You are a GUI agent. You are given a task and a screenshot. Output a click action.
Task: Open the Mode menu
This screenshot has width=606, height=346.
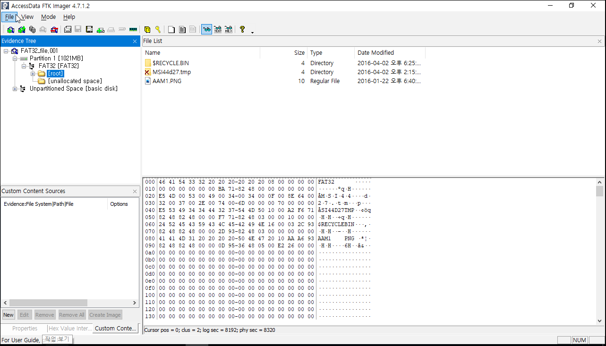(48, 17)
